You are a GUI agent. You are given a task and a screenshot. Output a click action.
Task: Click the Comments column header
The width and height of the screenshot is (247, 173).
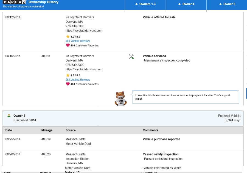pyautogui.click(x=150, y=130)
